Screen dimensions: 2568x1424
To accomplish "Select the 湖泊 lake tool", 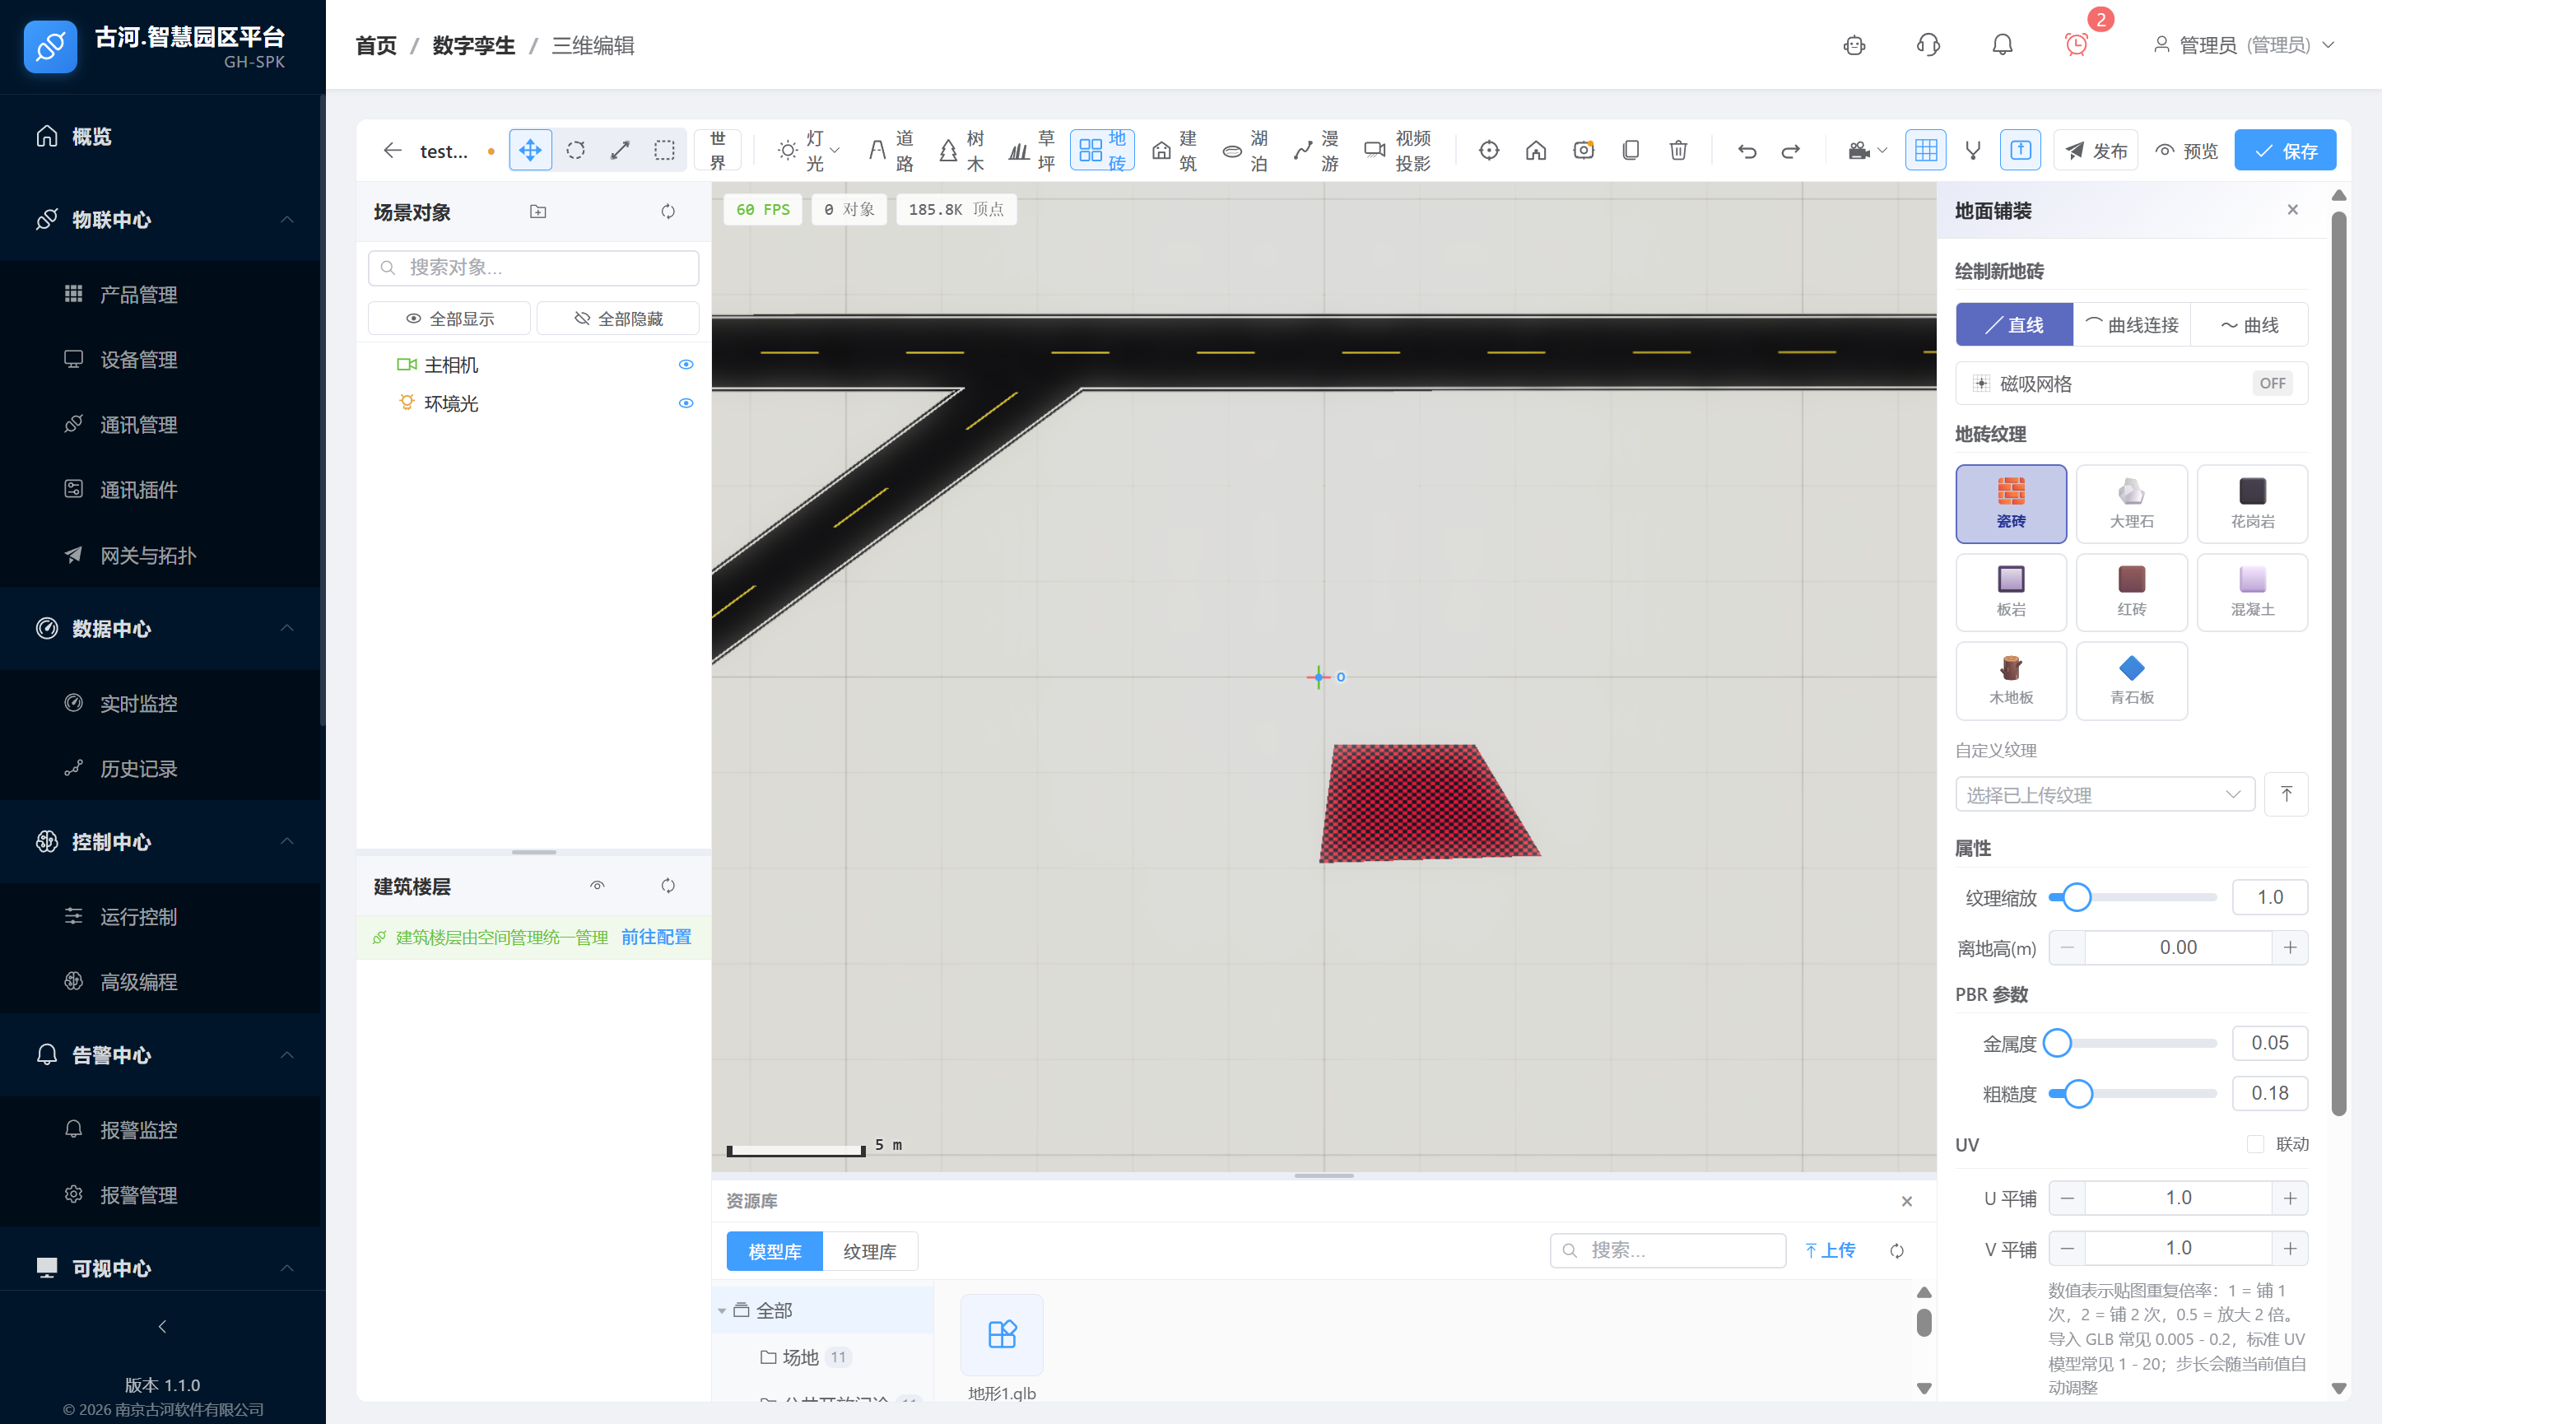I will pyautogui.click(x=1245, y=151).
